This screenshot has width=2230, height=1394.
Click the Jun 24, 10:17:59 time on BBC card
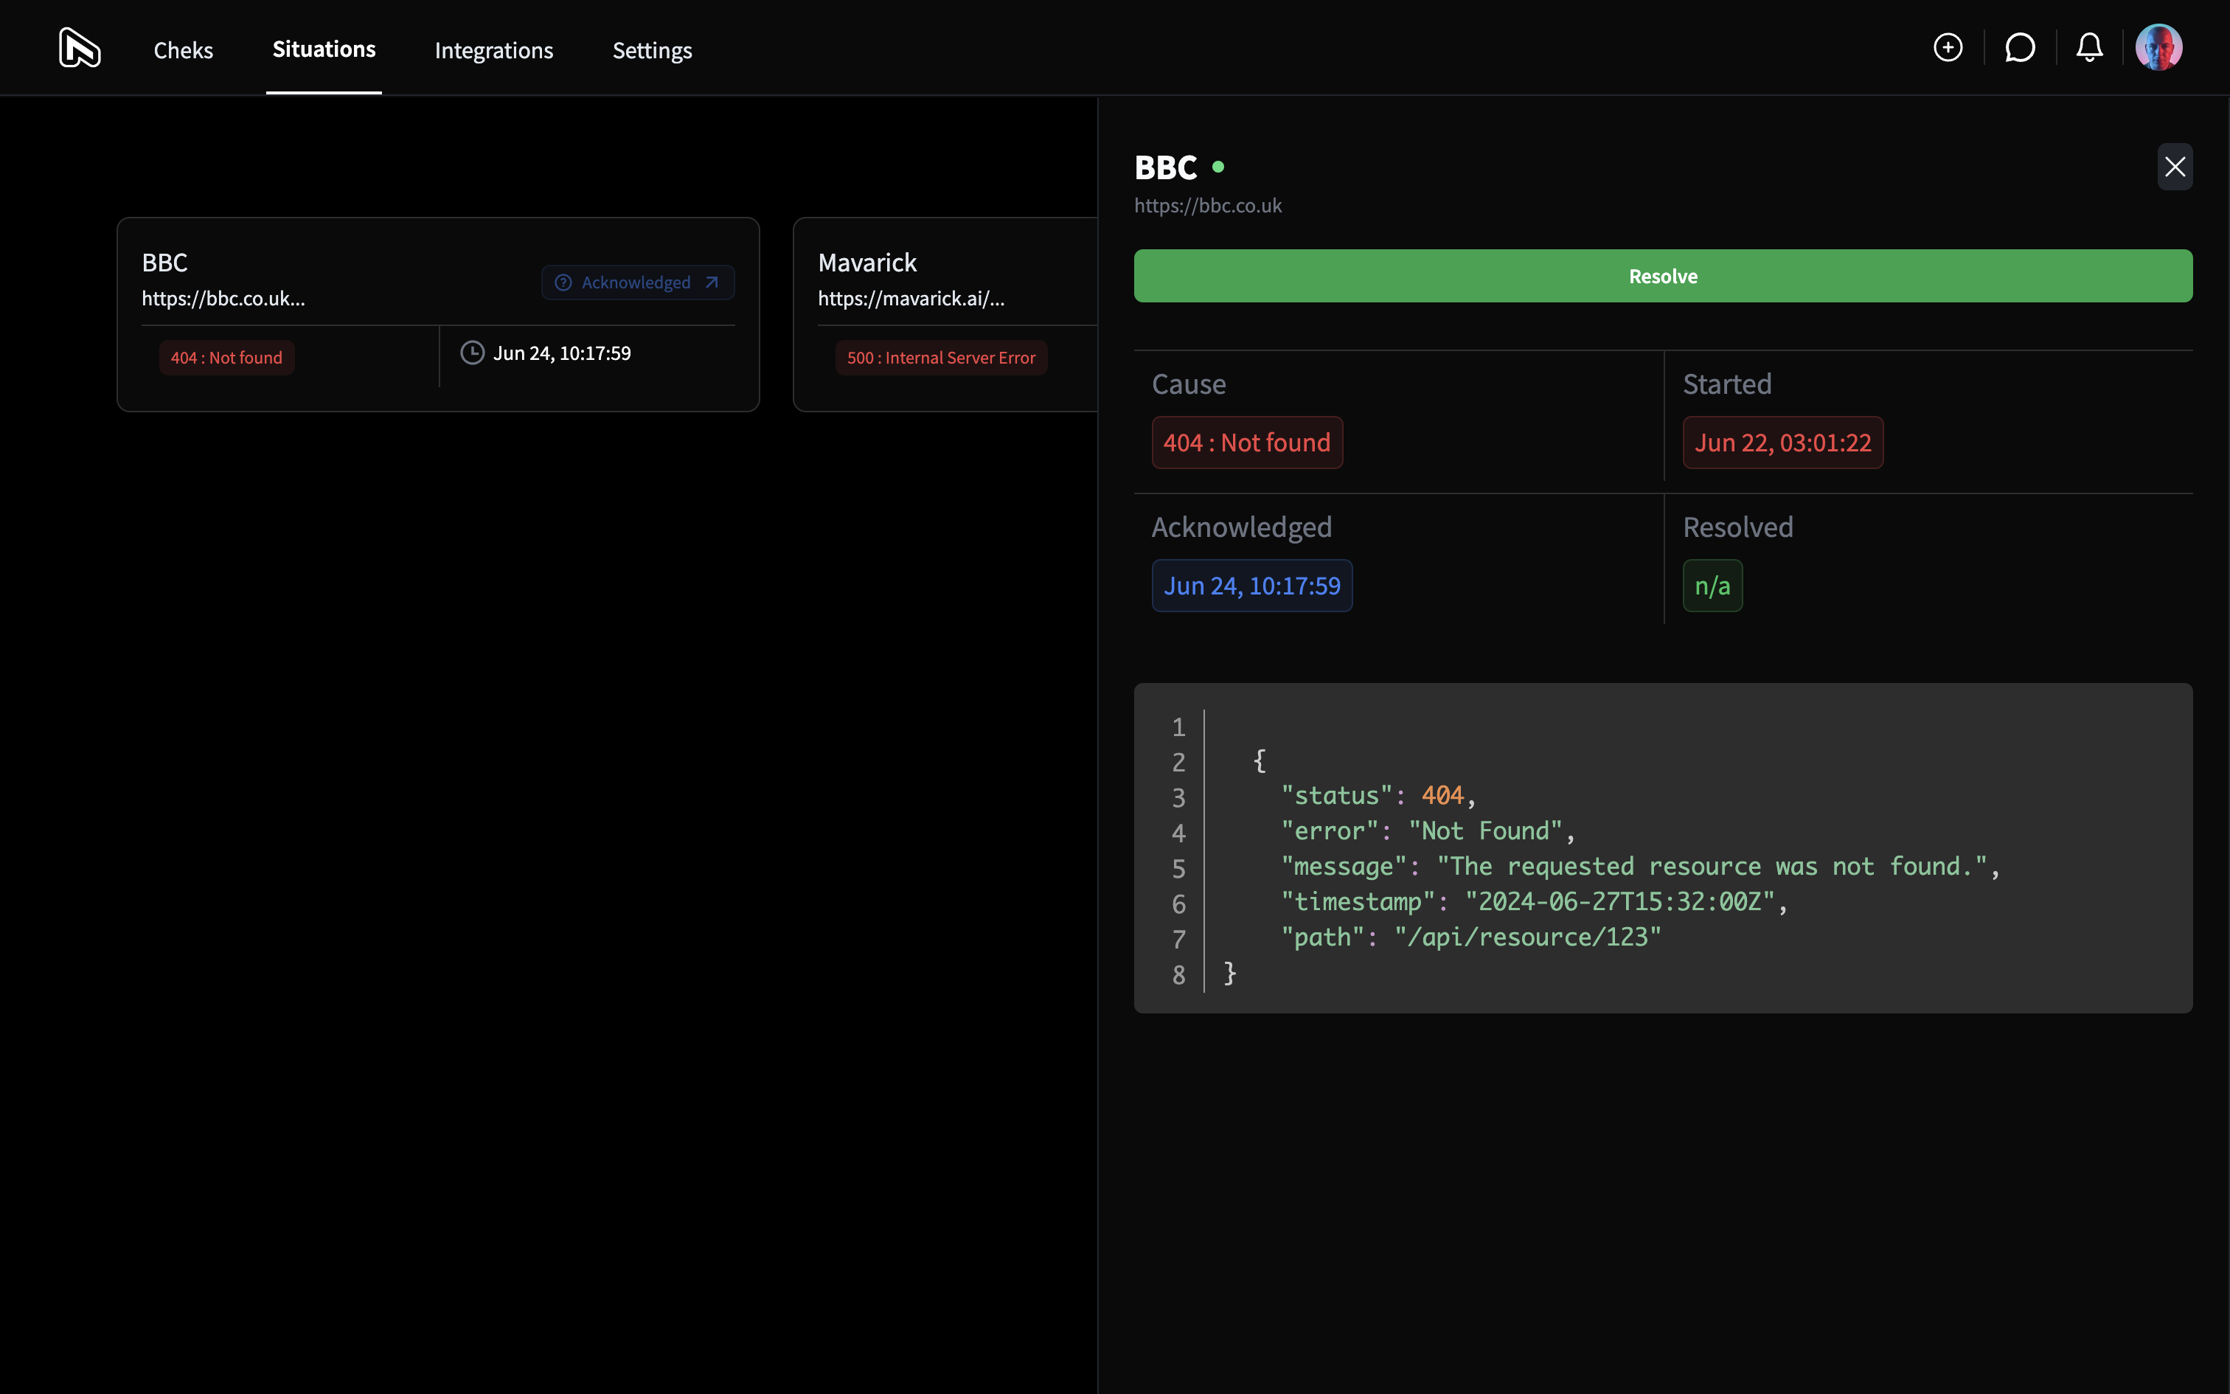tap(562, 353)
